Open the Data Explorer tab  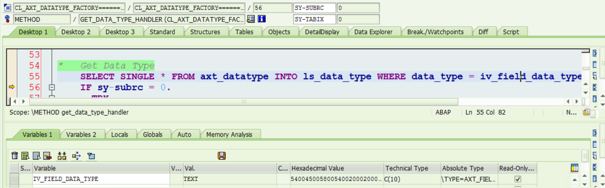[x=373, y=32]
